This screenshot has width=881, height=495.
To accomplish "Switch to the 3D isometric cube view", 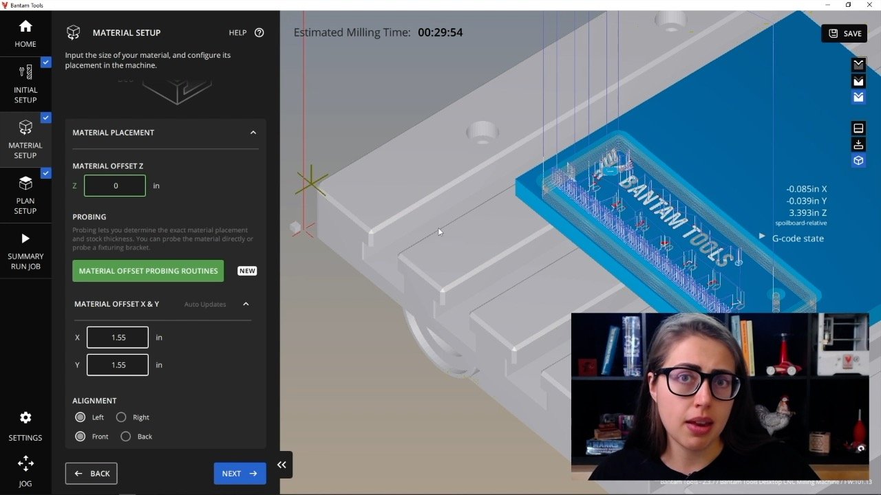I will click(858, 161).
